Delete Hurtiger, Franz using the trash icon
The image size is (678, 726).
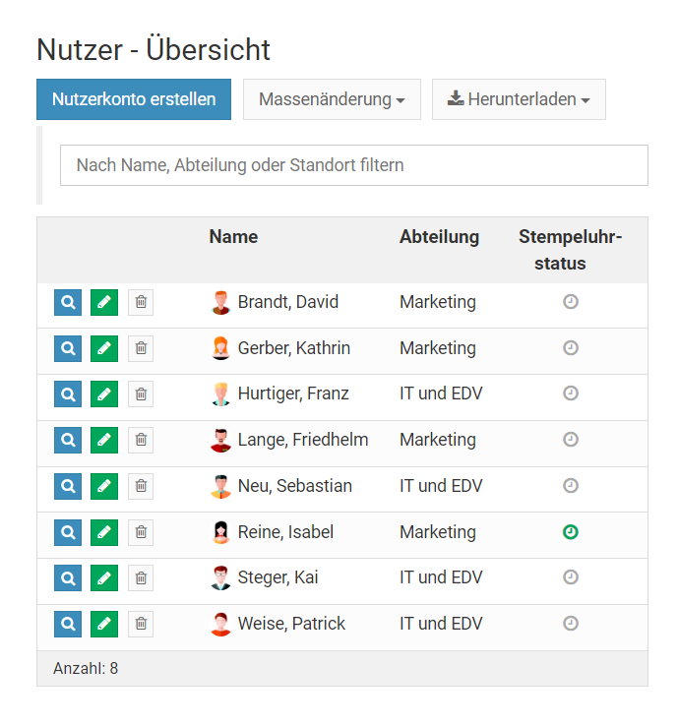coord(141,394)
